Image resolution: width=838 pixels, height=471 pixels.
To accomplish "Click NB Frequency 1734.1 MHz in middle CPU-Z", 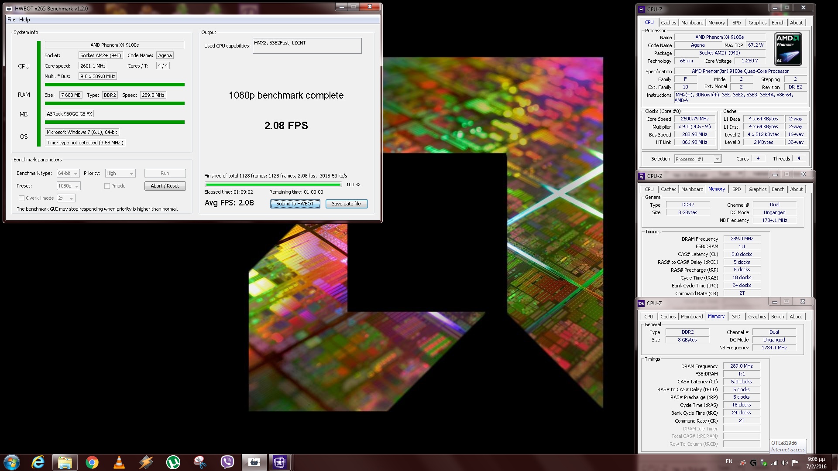I will [775, 220].
